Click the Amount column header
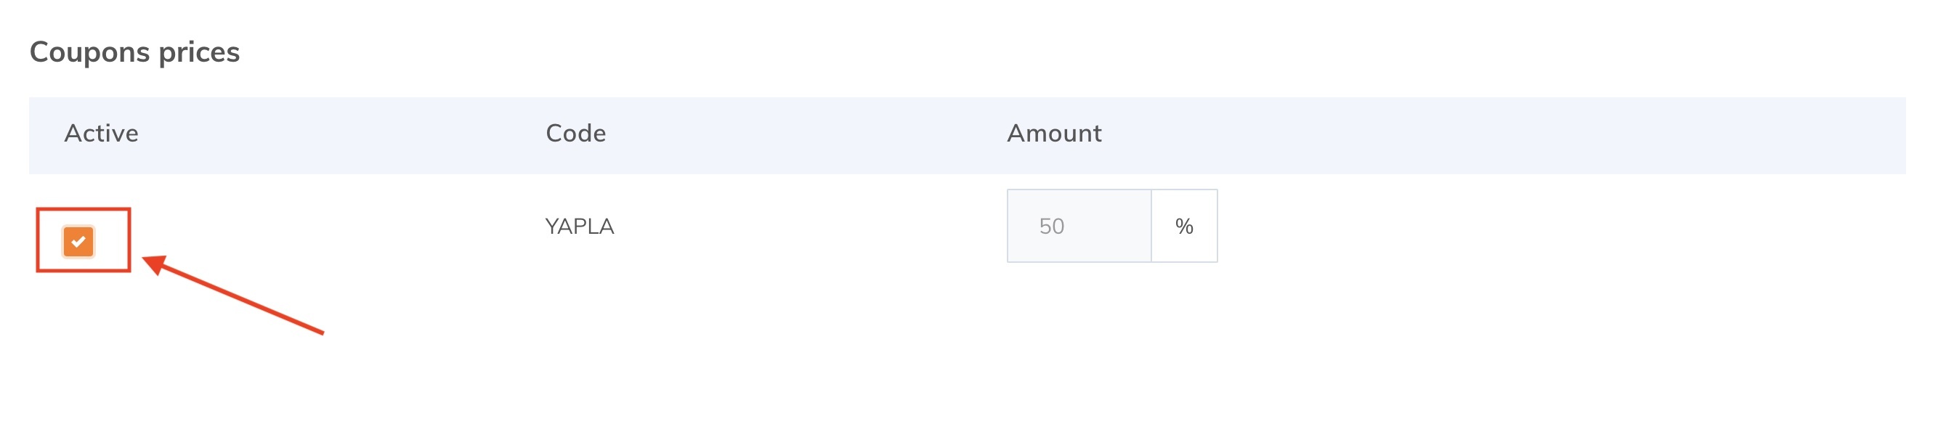The height and width of the screenshot is (432, 1933). click(1053, 134)
